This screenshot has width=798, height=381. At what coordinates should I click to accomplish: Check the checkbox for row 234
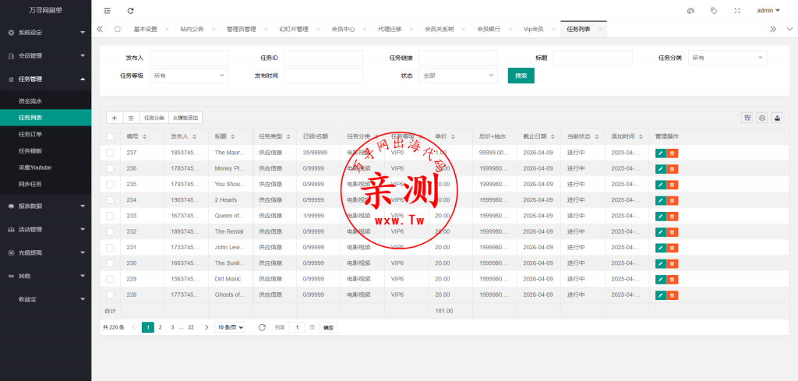tap(110, 200)
